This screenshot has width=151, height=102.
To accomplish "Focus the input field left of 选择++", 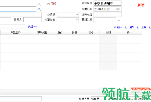I will (13, 27).
